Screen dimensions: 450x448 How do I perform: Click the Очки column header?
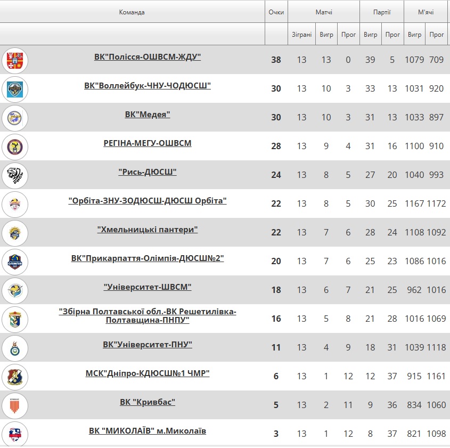[x=276, y=12]
